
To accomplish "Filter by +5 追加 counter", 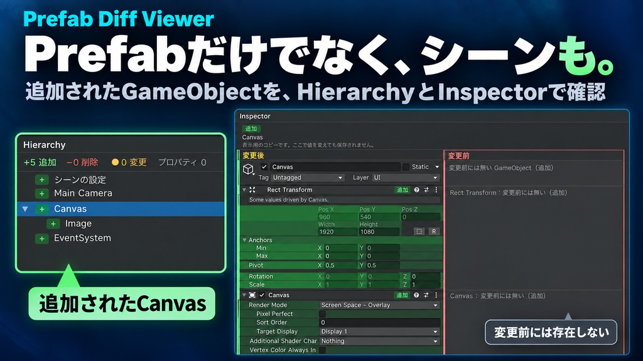I will coord(40,162).
